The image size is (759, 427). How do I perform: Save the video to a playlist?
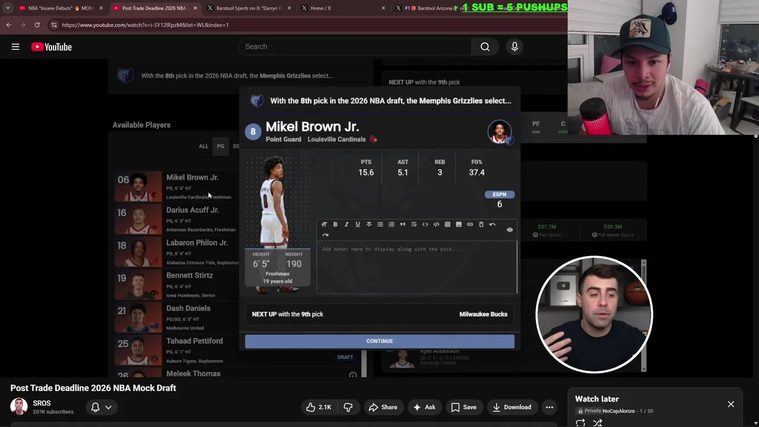pyautogui.click(x=464, y=407)
